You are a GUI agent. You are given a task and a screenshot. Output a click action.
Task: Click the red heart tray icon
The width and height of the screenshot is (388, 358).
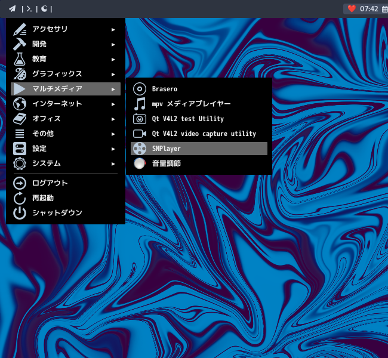(352, 9)
